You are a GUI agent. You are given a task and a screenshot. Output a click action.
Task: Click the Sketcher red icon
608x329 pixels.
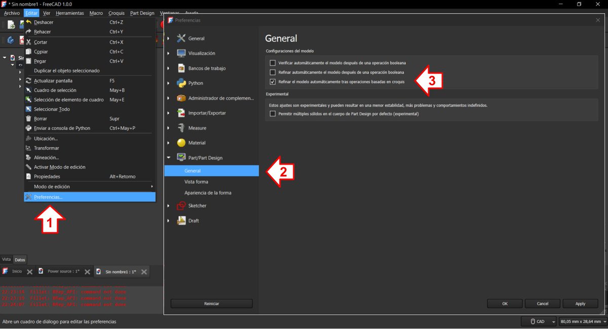[x=181, y=206]
